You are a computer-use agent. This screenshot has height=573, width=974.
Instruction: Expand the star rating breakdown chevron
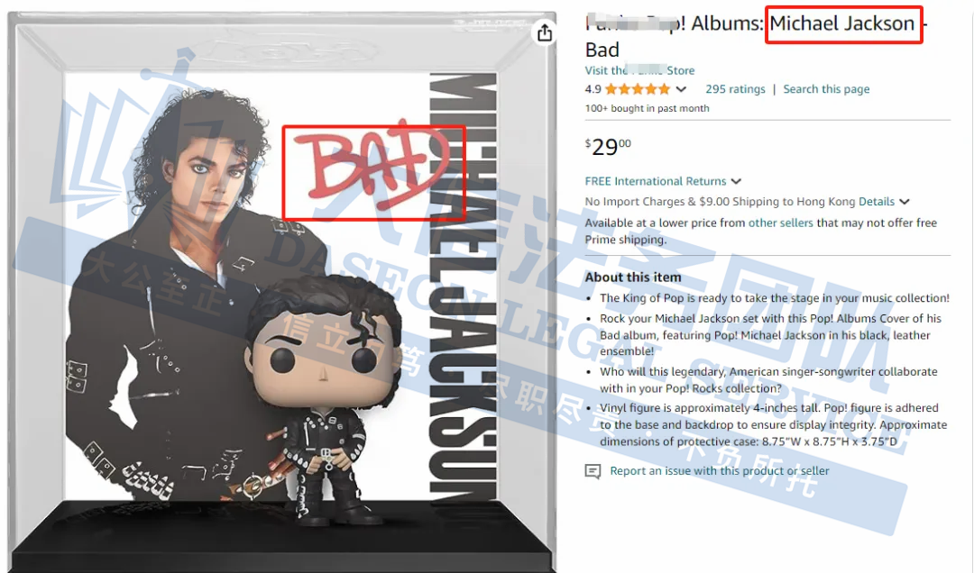682,89
